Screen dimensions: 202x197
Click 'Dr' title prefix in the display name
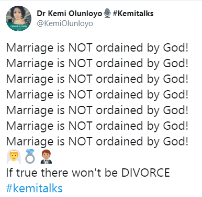click(41, 14)
